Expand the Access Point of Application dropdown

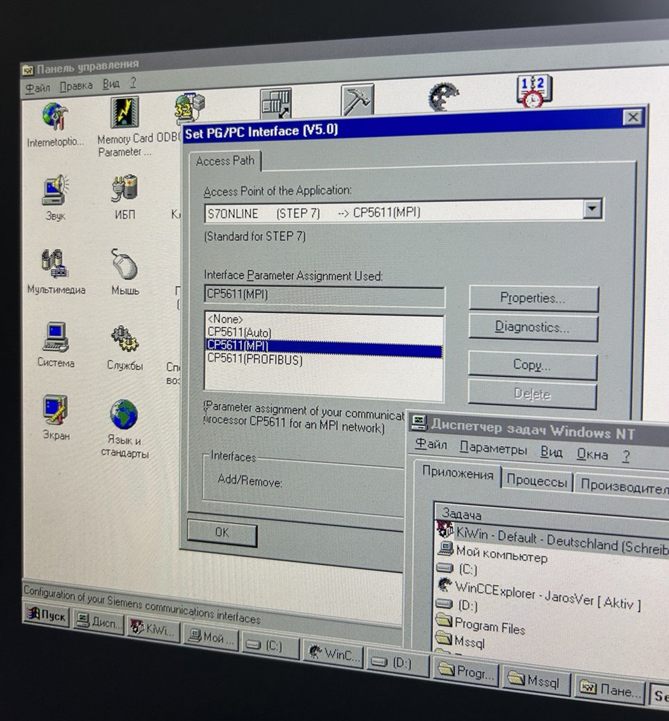coord(592,209)
